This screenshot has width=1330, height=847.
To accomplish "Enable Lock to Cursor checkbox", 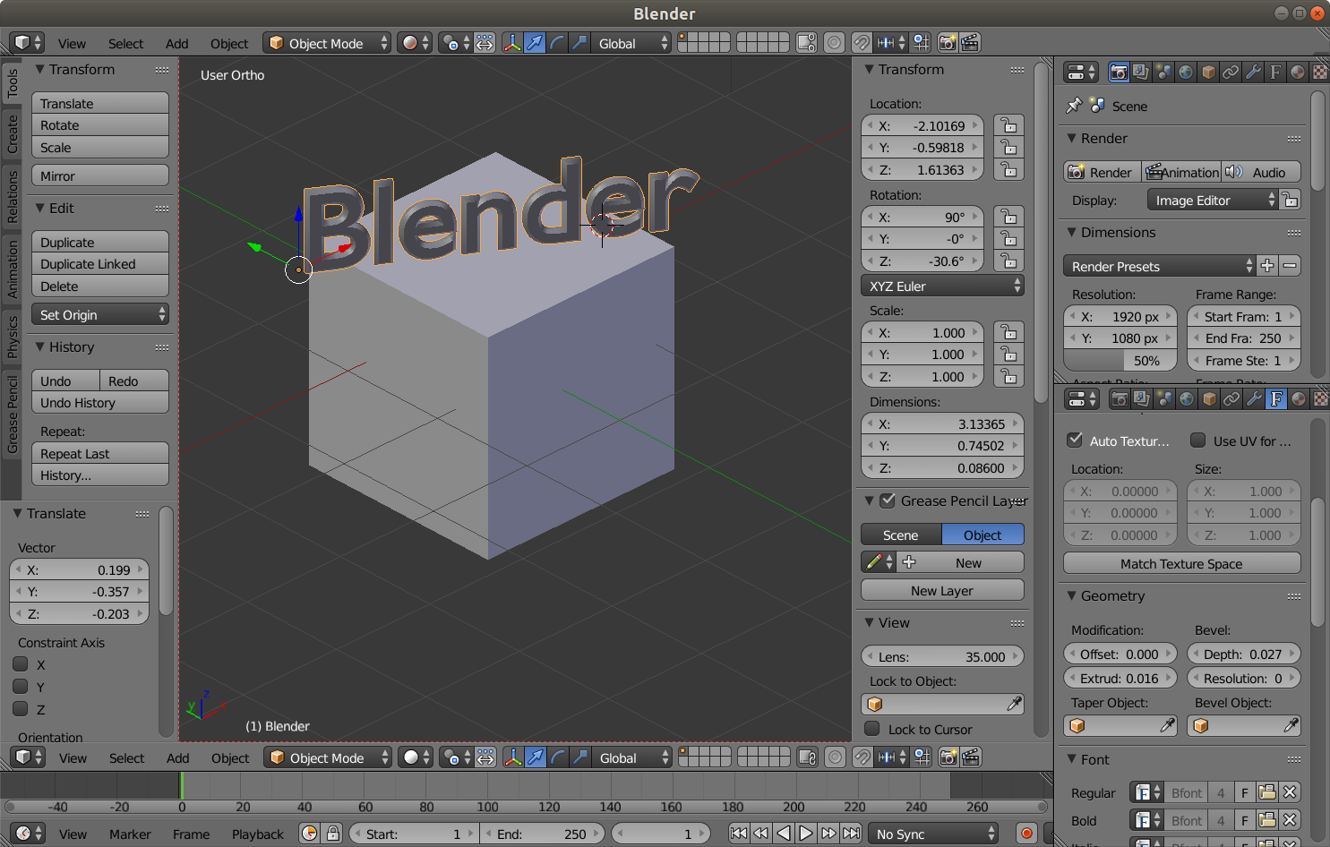I will (871, 729).
